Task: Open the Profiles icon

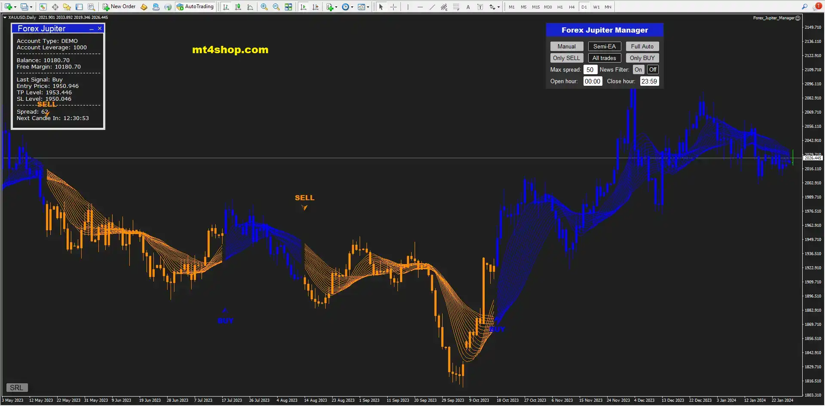Action: tap(24, 7)
